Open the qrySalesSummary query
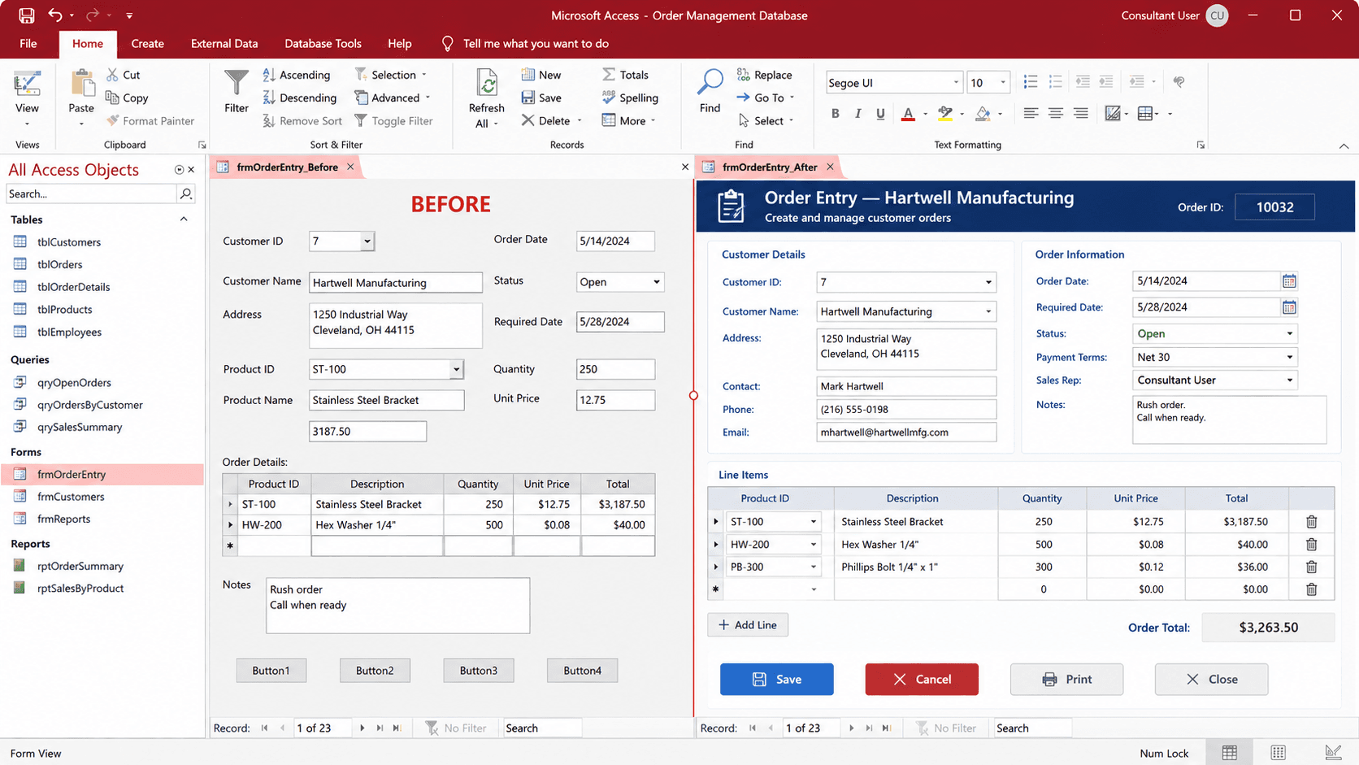Screen dimensions: 1359x765 pyautogui.click(x=80, y=427)
